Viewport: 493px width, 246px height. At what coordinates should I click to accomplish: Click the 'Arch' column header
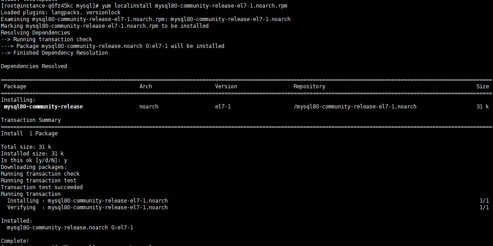point(146,86)
